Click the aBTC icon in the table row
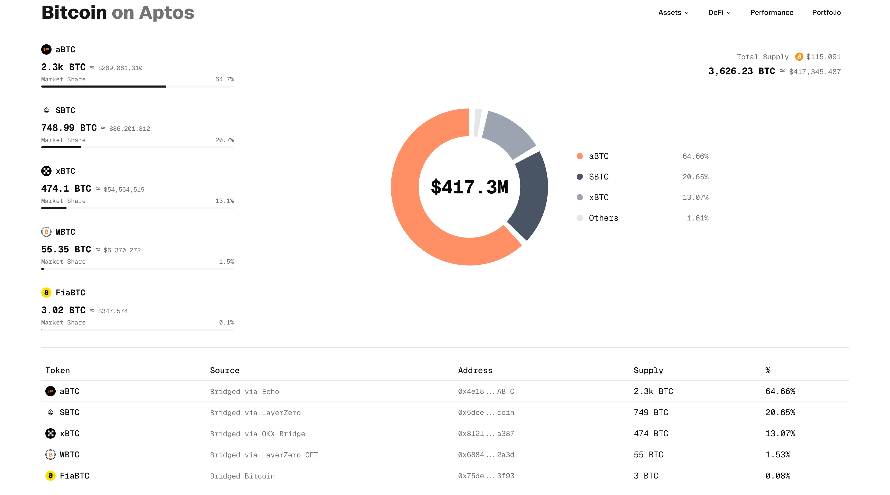 coord(50,391)
